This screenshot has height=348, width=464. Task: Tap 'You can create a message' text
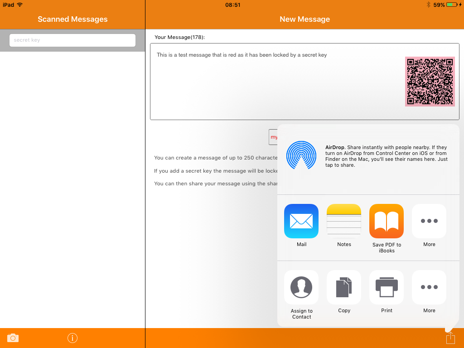pyautogui.click(x=216, y=158)
